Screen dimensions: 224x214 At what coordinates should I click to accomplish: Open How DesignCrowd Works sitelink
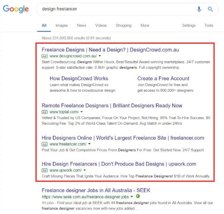coord(79,79)
